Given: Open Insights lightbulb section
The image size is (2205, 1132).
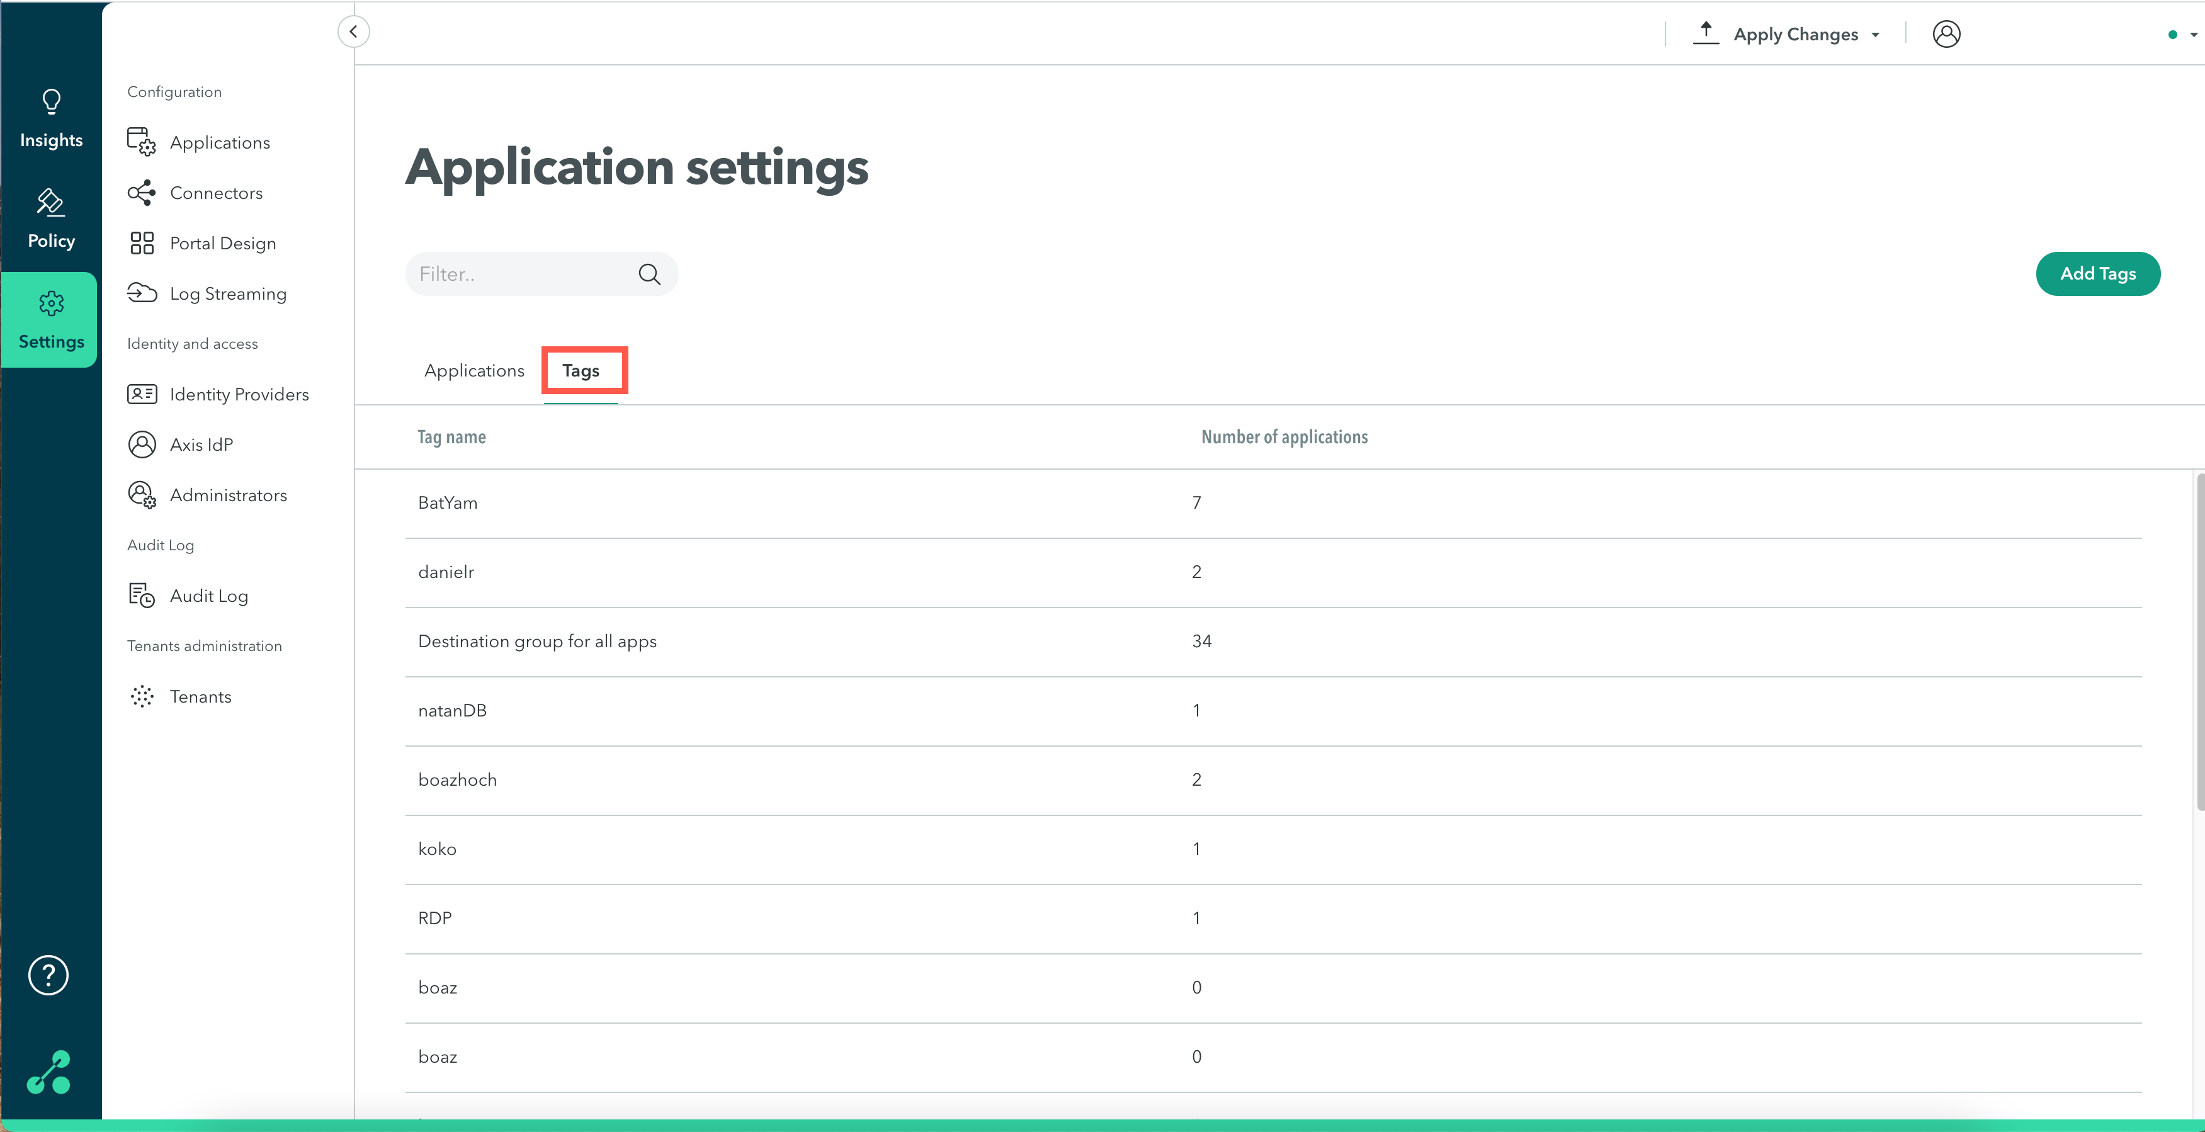Looking at the screenshot, I should click(52, 119).
